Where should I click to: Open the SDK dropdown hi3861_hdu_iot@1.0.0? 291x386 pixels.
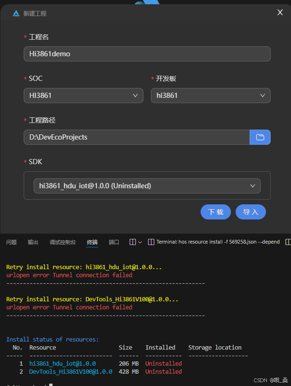point(147,186)
